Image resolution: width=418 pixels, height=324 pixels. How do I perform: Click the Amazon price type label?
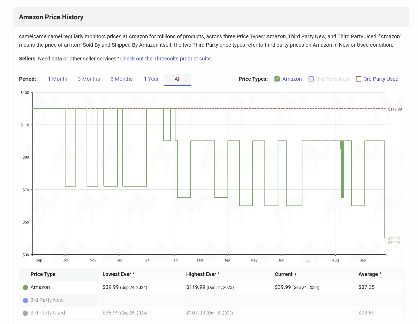coord(292,79)
